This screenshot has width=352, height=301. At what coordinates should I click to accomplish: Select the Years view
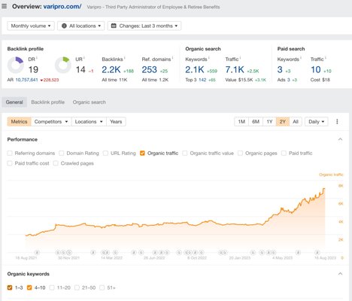click(116, 122)
